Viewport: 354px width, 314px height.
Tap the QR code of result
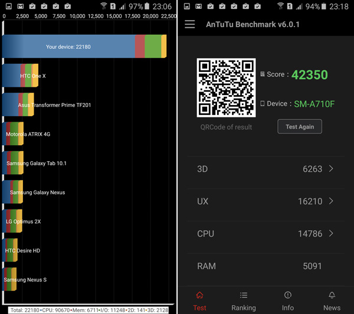226,88
